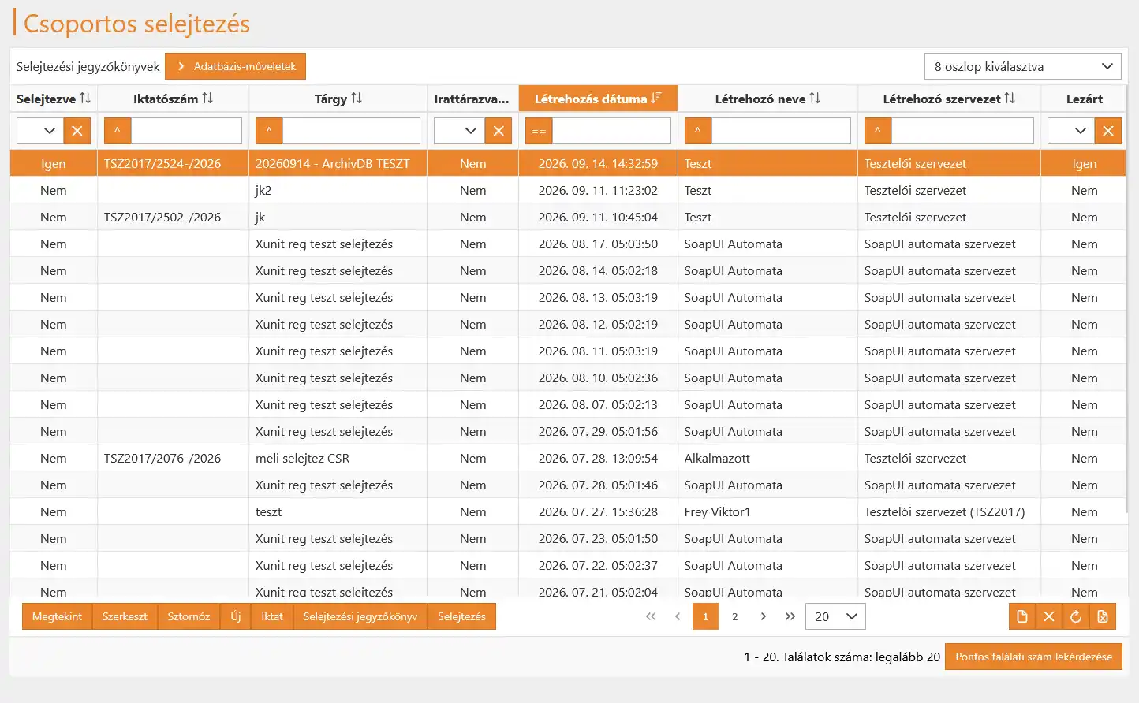Click the filter operator icon for Létrehozó szervezet
The image size is (1139, 703).
click(x=878, y=131)
